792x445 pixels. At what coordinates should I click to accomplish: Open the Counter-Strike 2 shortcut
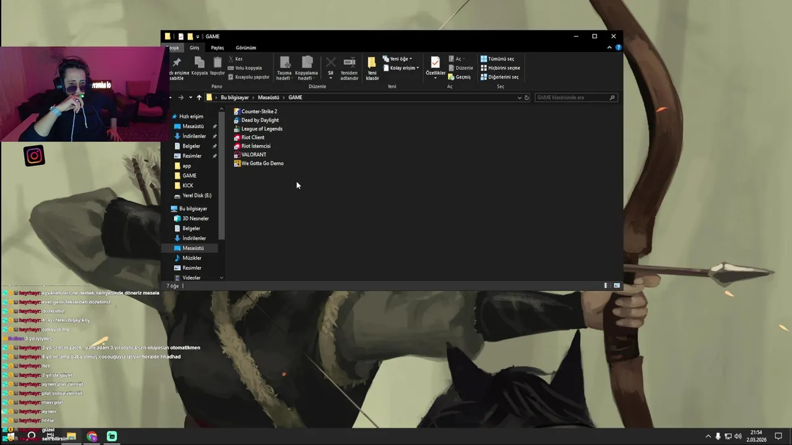pos(255,111)
